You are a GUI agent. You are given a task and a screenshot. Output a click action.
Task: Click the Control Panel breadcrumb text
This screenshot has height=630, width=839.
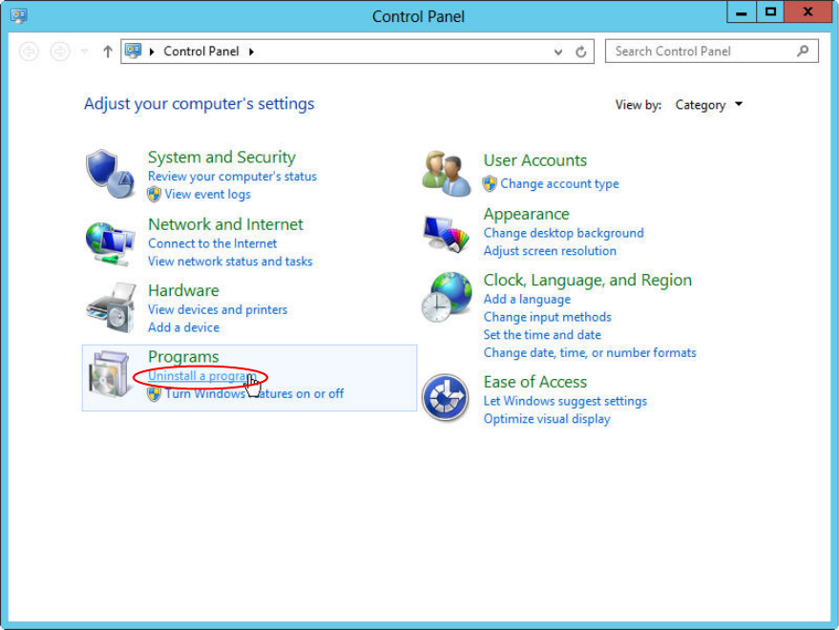pyautogui.click(x=201, y=52)
